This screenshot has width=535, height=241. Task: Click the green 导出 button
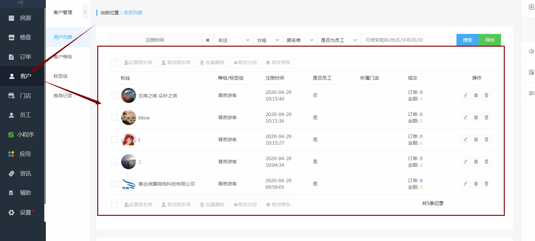click(490, 40)
